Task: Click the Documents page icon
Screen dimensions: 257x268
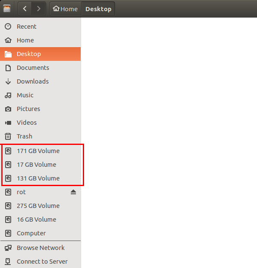Action: tap(8, 68)
